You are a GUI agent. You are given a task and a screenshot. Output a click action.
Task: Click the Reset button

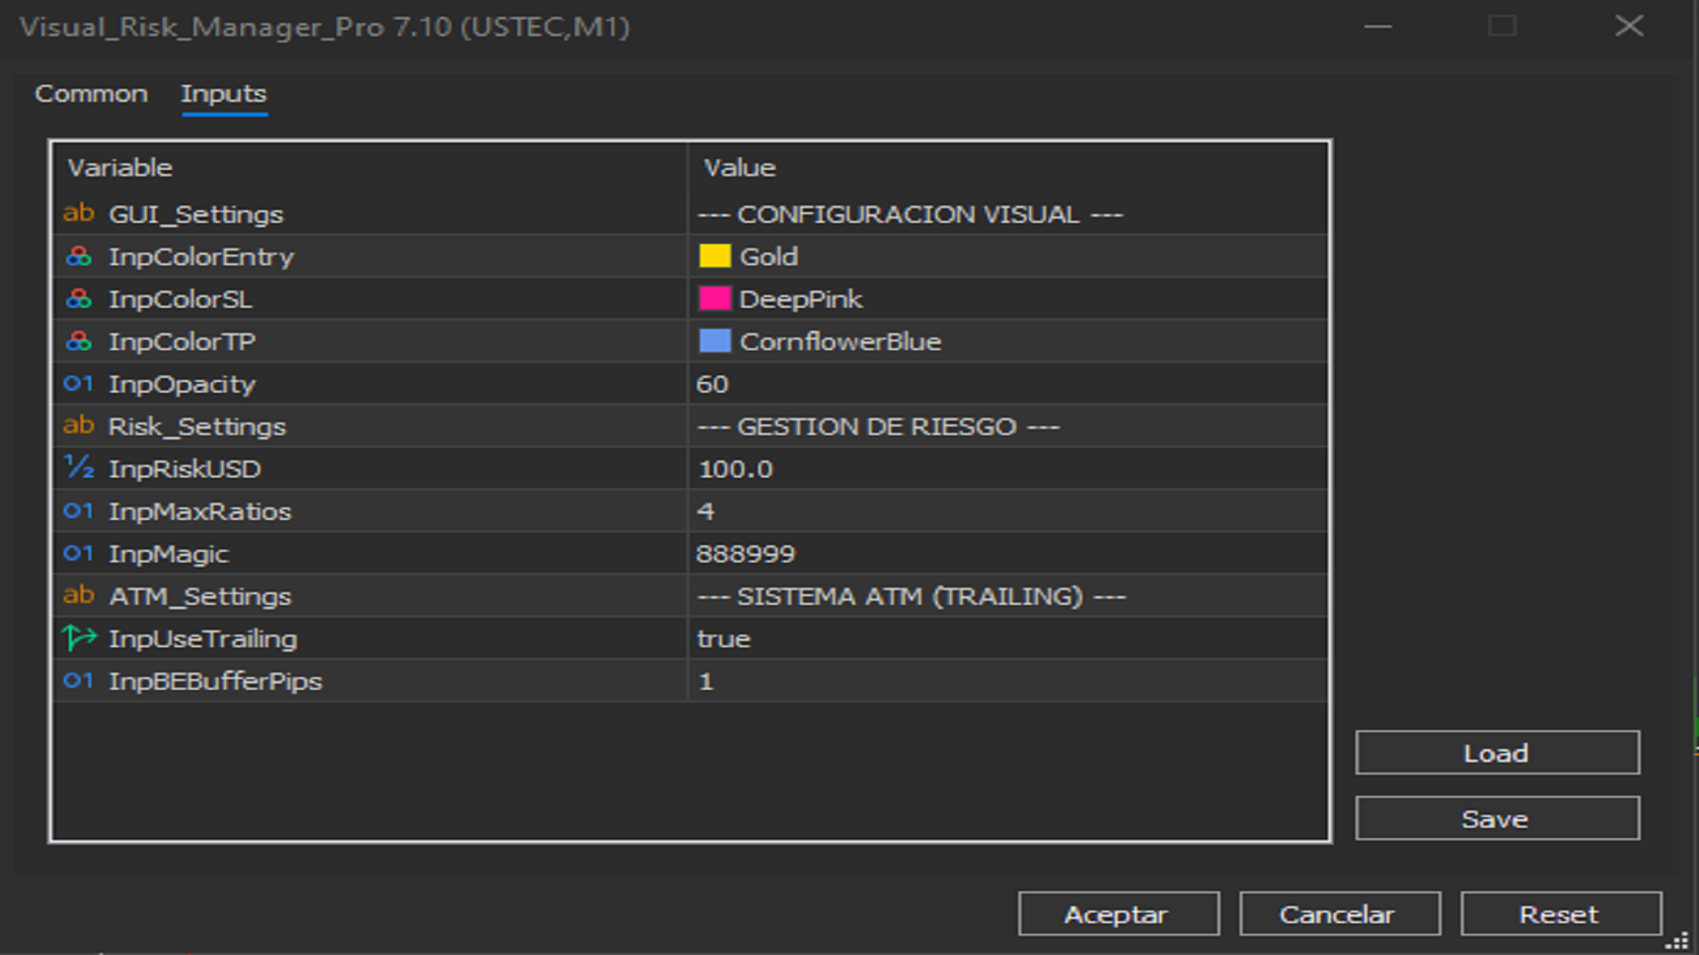pyautogui.click(x=1559, y=914)
